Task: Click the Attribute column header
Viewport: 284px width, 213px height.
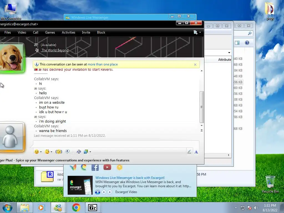Action: coord(225,59)
